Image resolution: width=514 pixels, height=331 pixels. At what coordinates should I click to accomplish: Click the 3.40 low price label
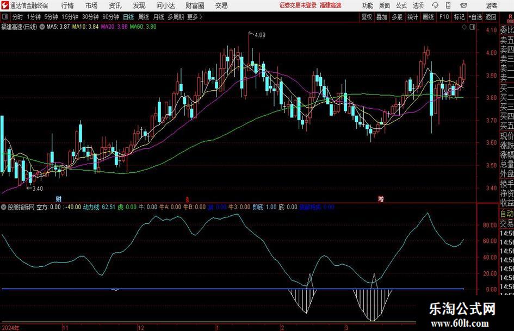(x=38, y=189)
